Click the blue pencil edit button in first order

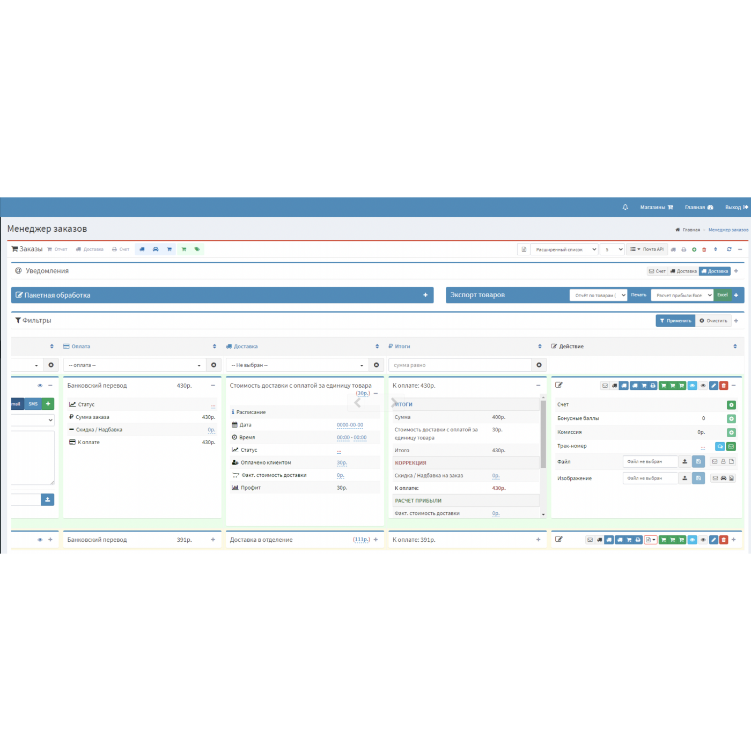click(x=713, y=386)
